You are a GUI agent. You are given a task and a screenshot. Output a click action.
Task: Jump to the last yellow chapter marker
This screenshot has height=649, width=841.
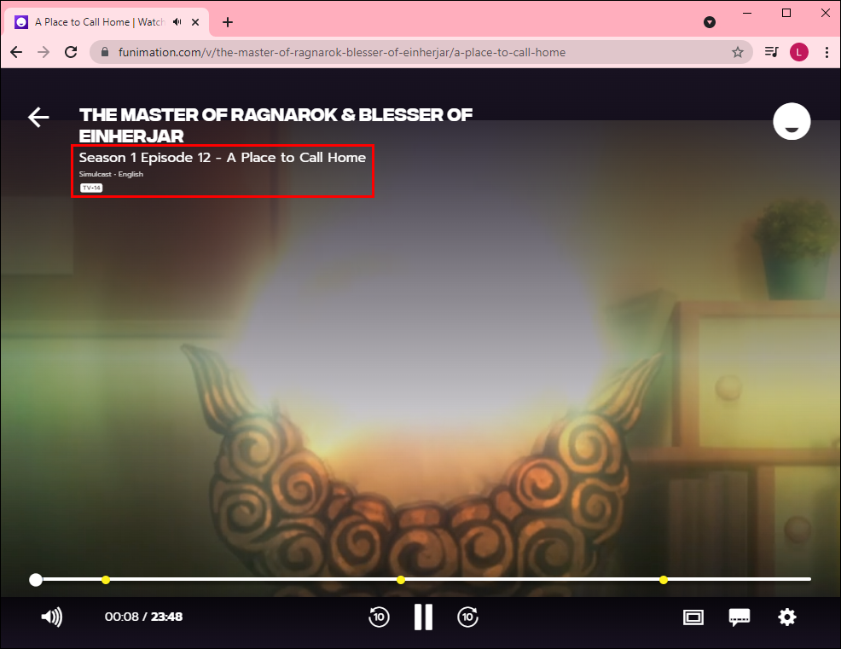click(664, 580)
